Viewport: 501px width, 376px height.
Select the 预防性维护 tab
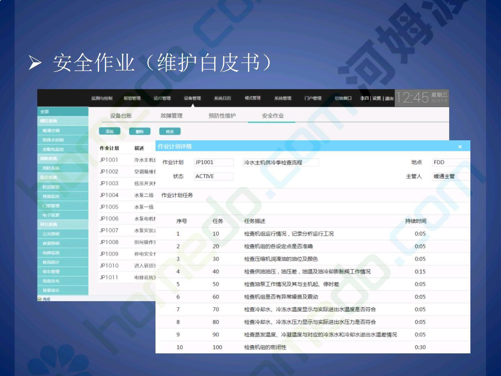click(x=222, y=116)
